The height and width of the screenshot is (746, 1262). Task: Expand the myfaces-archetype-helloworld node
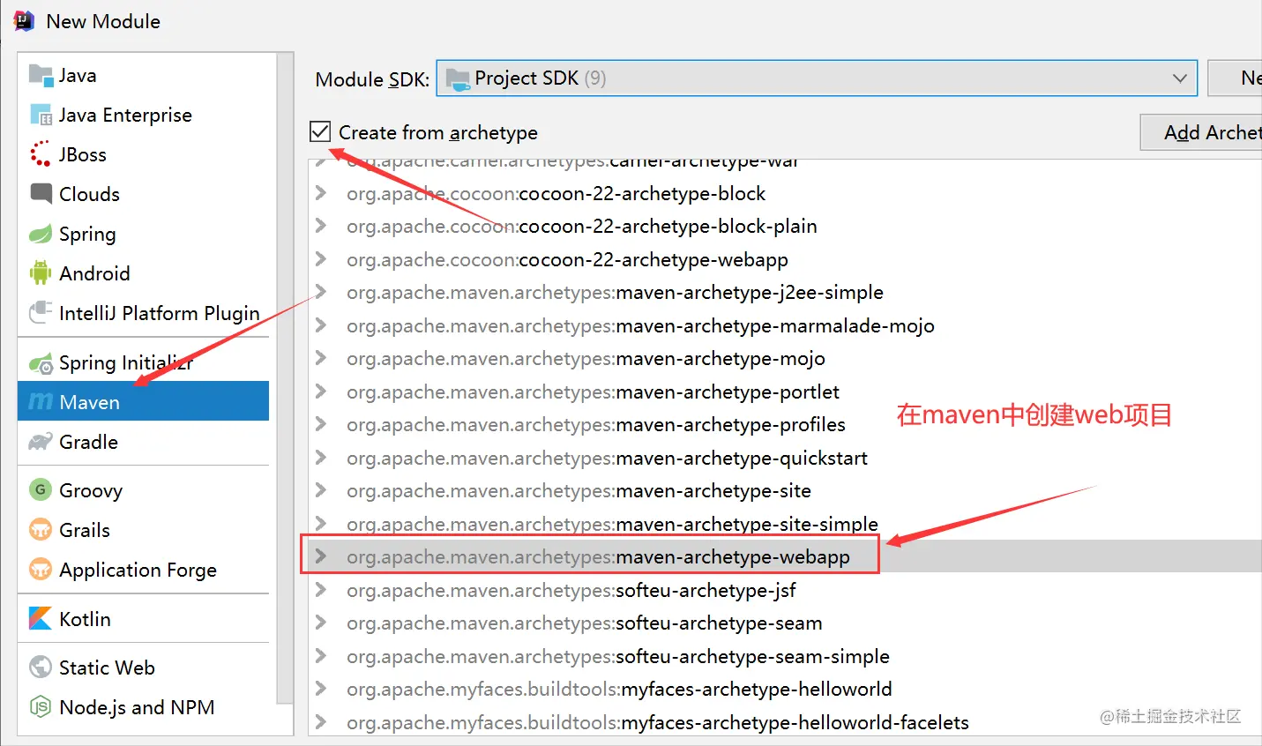(x=321, y=689)
